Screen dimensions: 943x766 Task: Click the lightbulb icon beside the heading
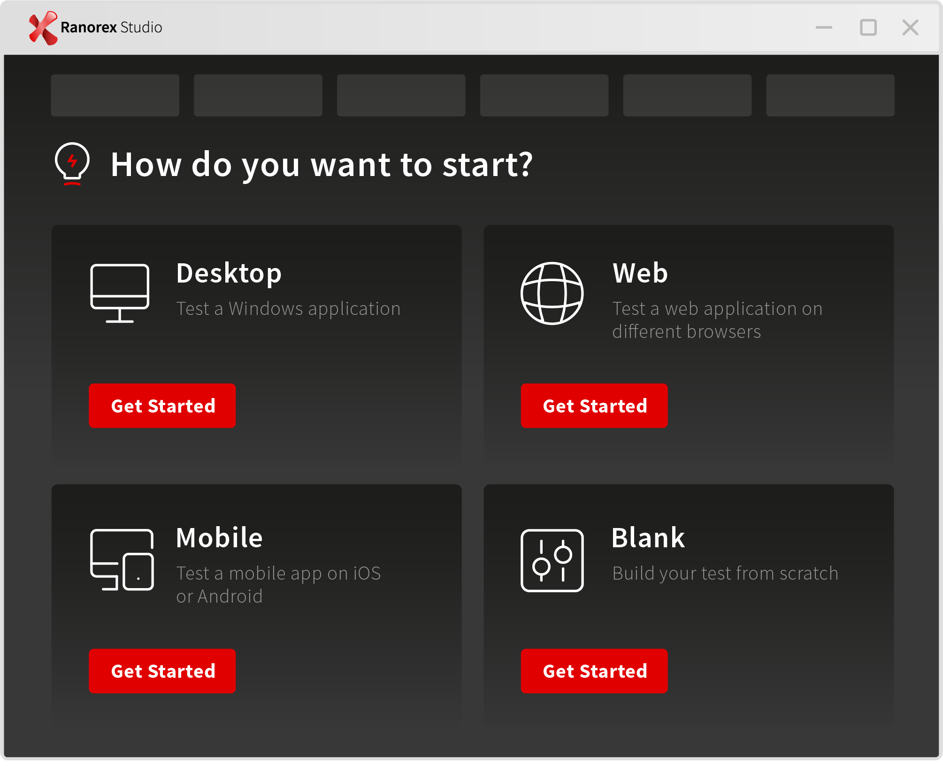pos(72,164)
